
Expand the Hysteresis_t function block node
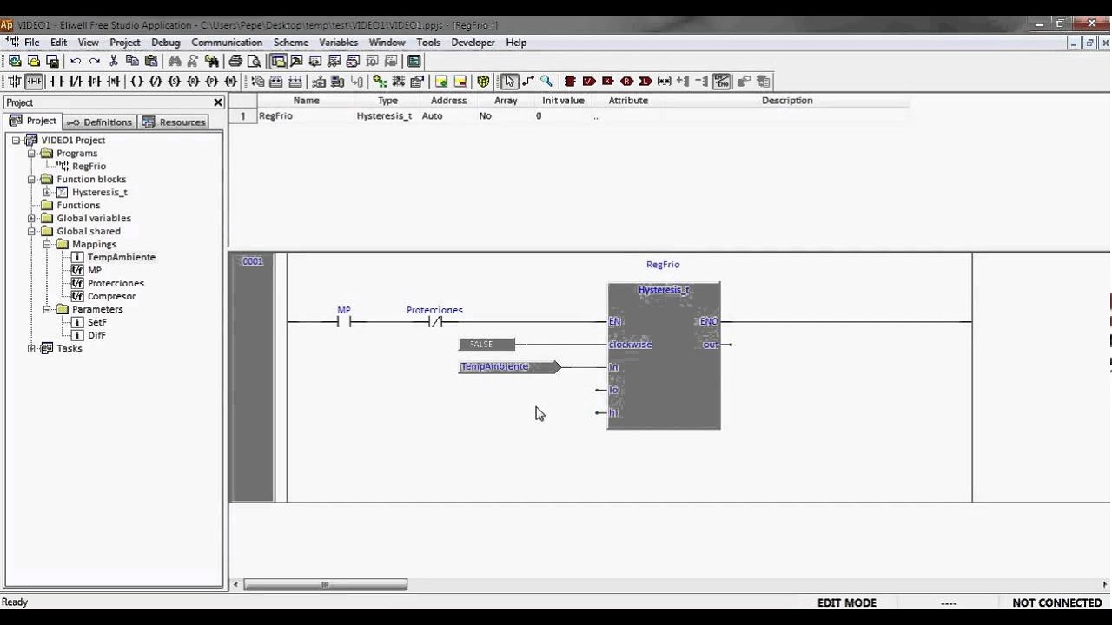tap(47, 192)
